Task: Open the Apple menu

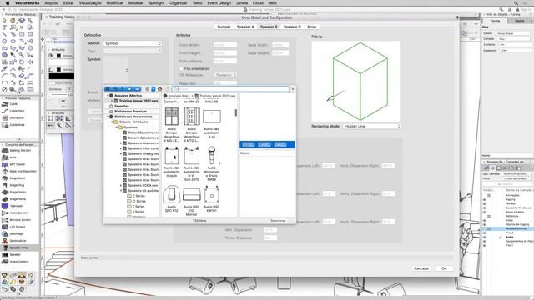Action: (x=8, y=2)
